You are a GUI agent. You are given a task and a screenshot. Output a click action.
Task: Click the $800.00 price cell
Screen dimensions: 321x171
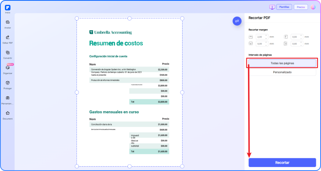pyautogui.click(x=164, y=80)
